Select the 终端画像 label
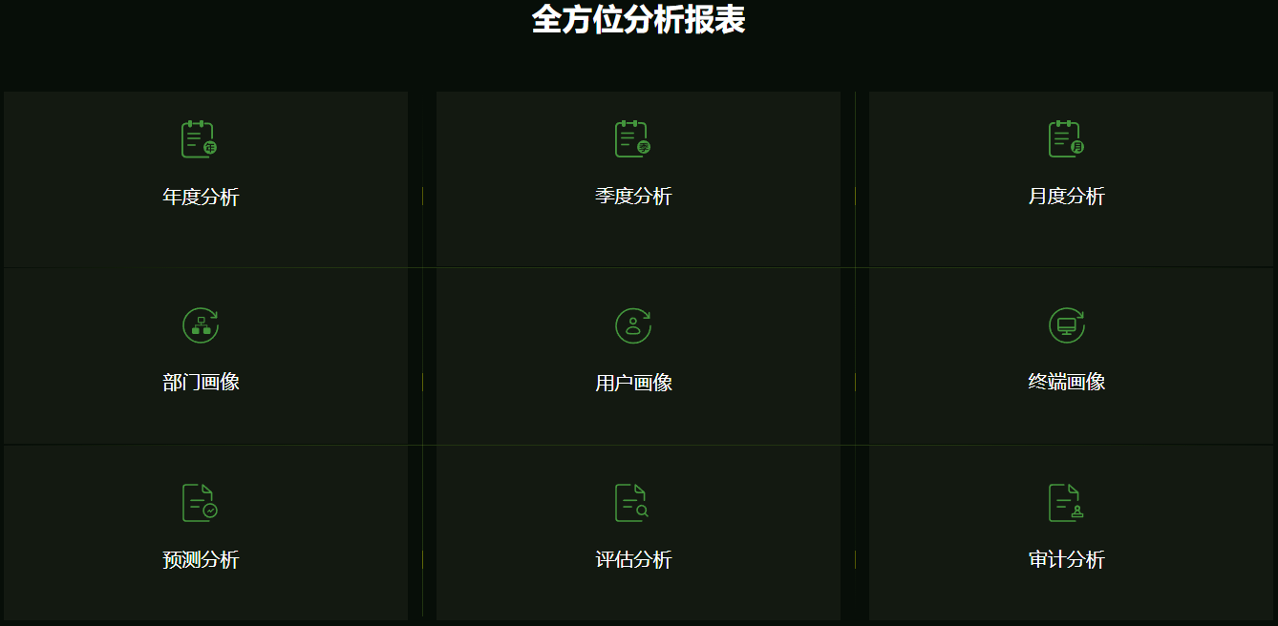The width and height of the screenshot is (1278, 626). tap(1067, 383)
